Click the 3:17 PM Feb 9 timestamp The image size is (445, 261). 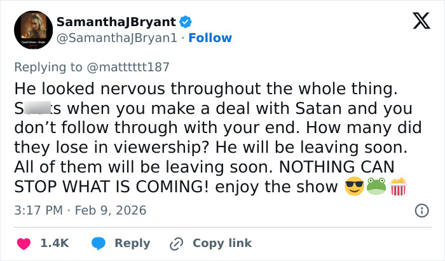click(80, 210)
